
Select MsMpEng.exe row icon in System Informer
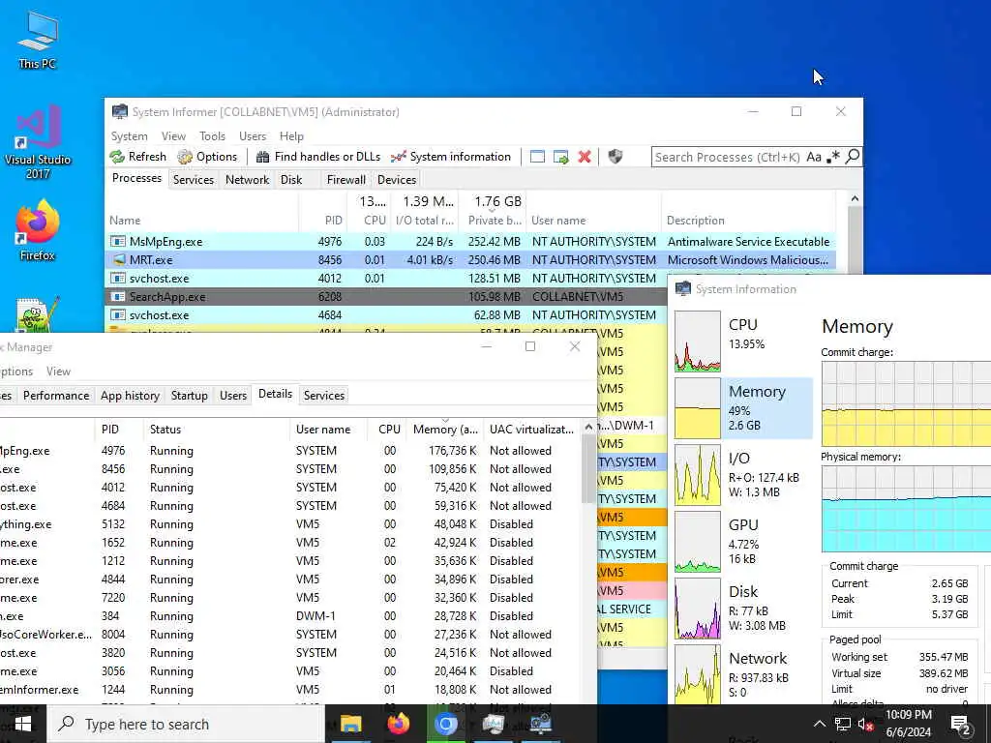click(x=117, y=241)
